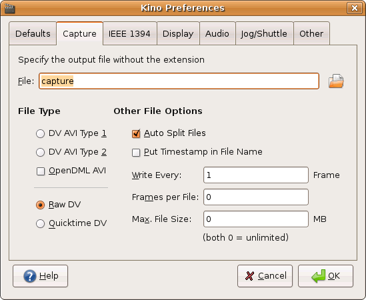Switch to the Defaults tab
366x300 pixels.
click(33, 33)
